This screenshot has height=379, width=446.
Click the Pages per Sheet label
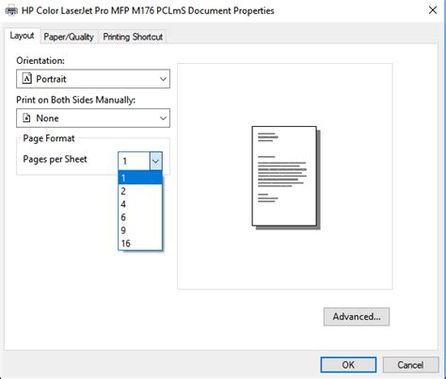pyautogui.click(x=55, y=159)
